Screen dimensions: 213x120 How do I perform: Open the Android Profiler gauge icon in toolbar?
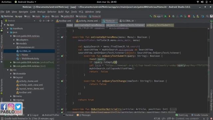coord(181,16)
